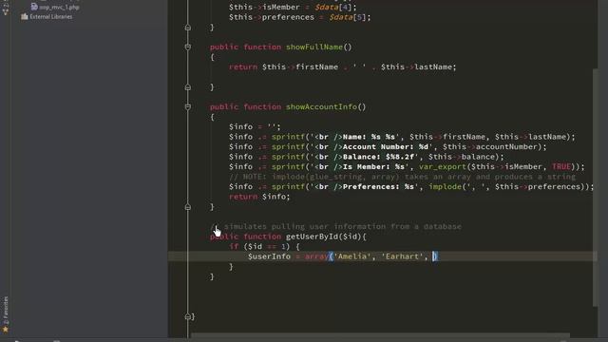The image size is (608, 342).
Task: Click $this->isMember = $data[4] line
Action: point(293,7)
